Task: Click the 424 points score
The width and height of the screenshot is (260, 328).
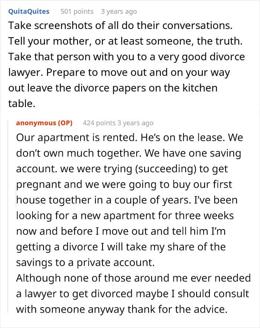Action: [99, 123]
